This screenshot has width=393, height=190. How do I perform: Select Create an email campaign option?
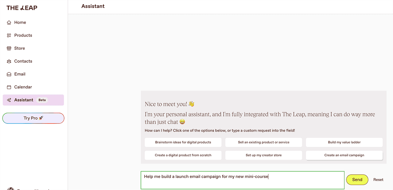point(344,155)
